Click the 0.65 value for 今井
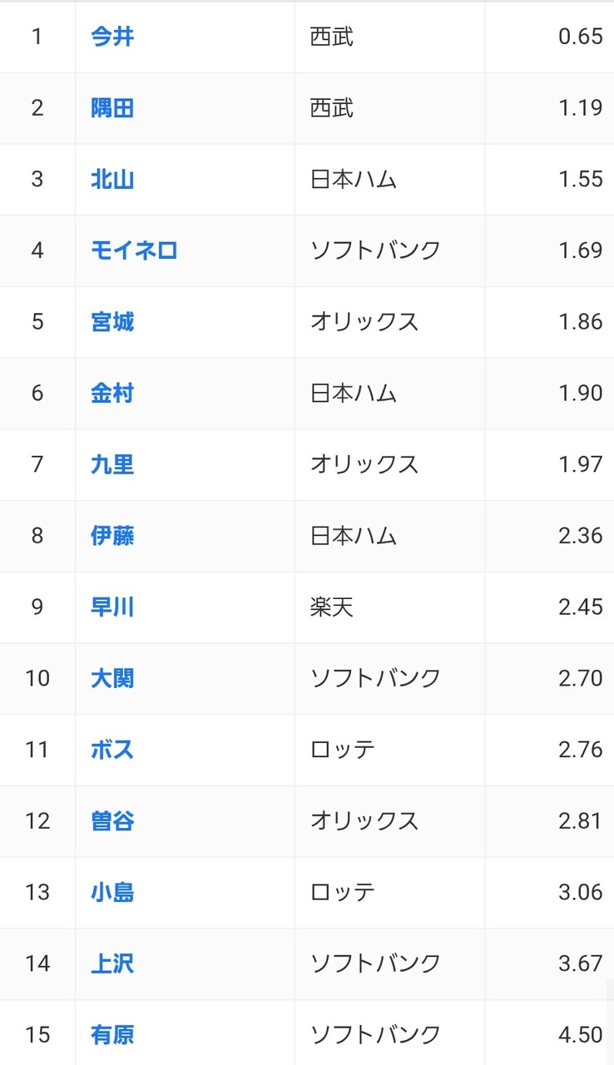Screen dimensions: 614x1065 click(x=581, y=37)
